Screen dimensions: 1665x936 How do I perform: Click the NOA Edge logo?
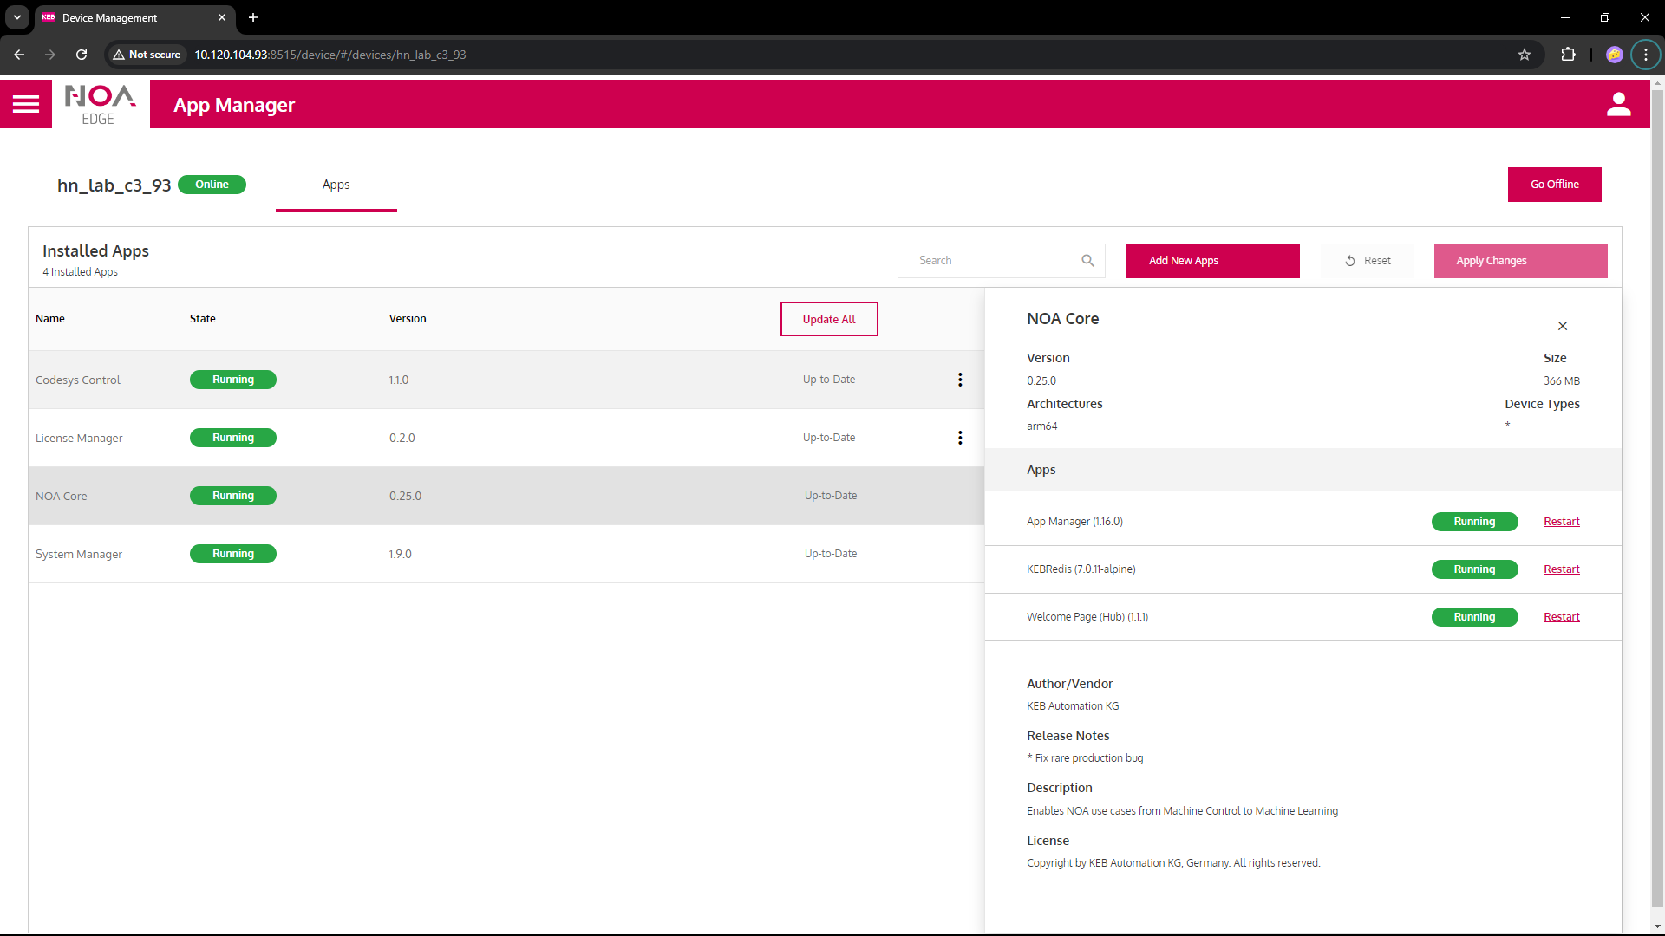coord(101,104)
